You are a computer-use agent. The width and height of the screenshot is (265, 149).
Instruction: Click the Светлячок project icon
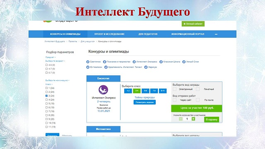(x=88, y=62)
